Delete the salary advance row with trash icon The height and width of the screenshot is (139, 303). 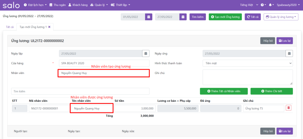pos(289,108)
